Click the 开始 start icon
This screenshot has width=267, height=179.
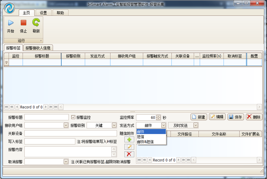coord(11,23)
